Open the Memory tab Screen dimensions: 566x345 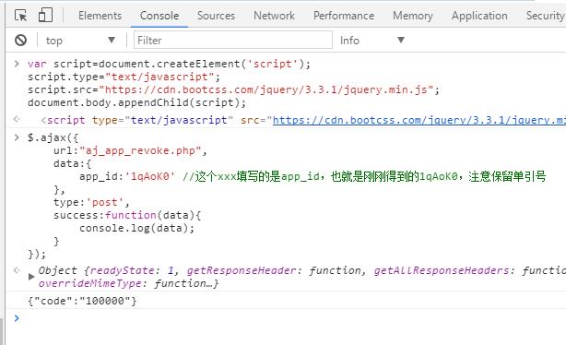coord(413,16)
